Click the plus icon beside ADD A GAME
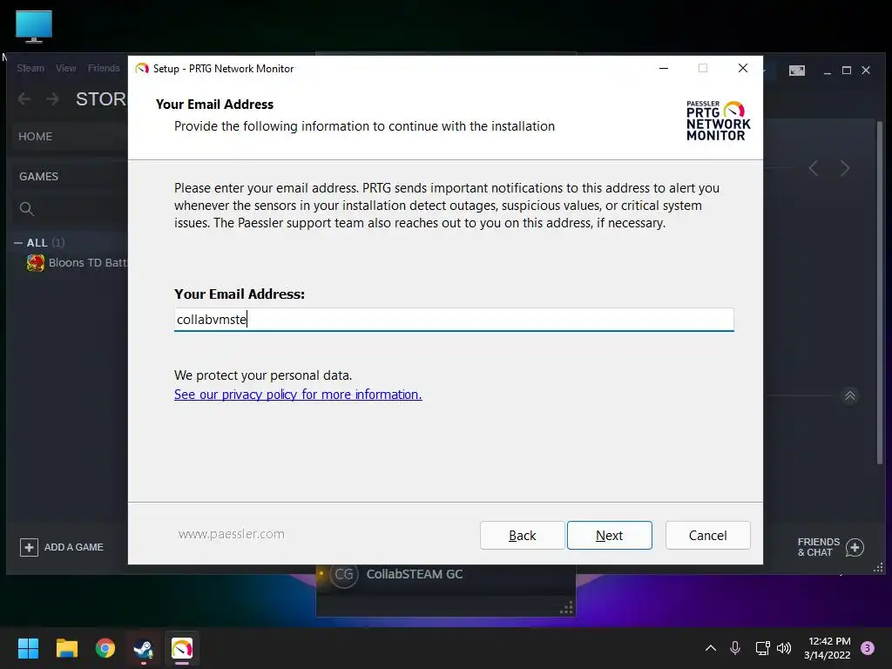Viewport: 892px width, 669px height. [x=29, y=547]
